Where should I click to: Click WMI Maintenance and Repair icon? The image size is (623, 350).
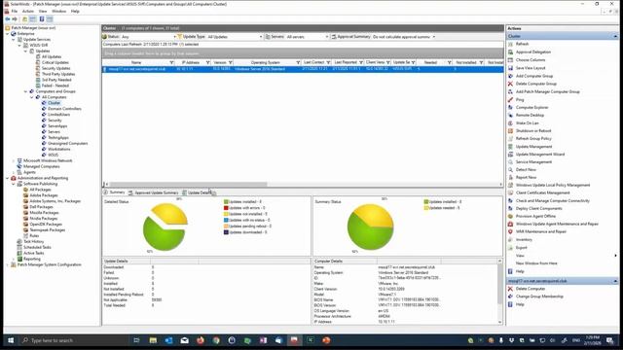510,231
